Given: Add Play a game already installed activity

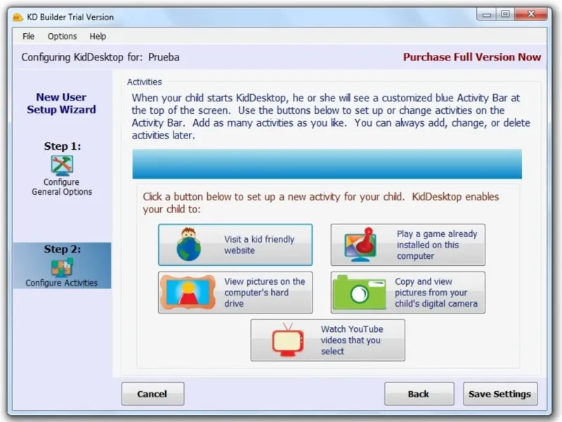Looking at the screenshot, I should 408,245.
